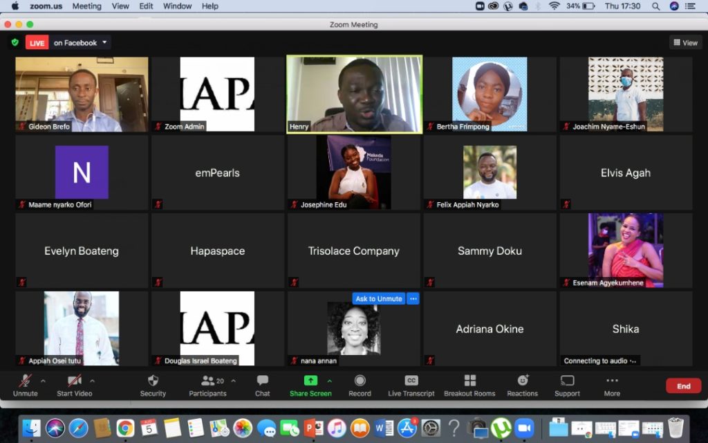Launch Google Chrome from the Dock

126,428
